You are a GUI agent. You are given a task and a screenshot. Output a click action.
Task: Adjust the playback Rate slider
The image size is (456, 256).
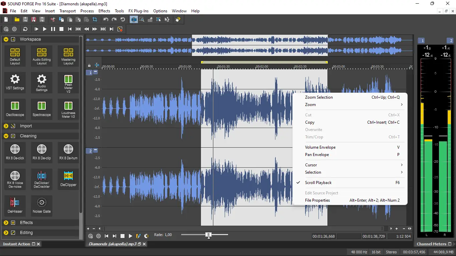point(209,235)
